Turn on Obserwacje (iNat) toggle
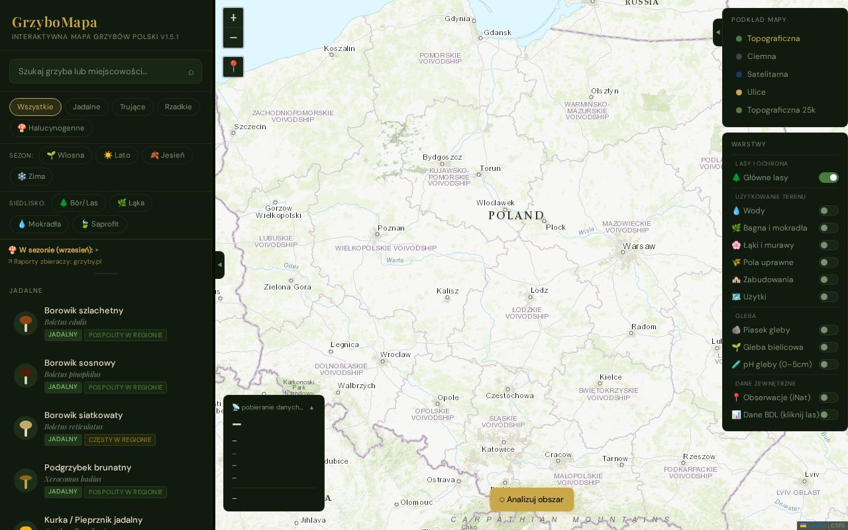Screen dimensions: 848x530 point(829,397)
